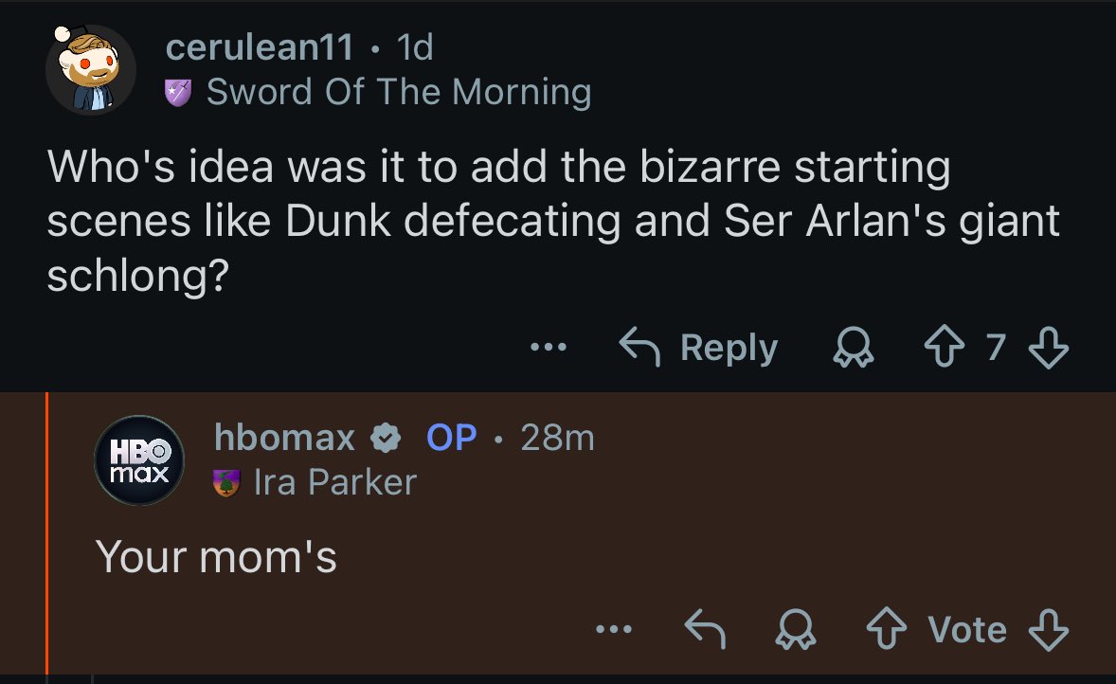
Task: Click reply arrow on hbomax comment
Action: pos(704,629)
